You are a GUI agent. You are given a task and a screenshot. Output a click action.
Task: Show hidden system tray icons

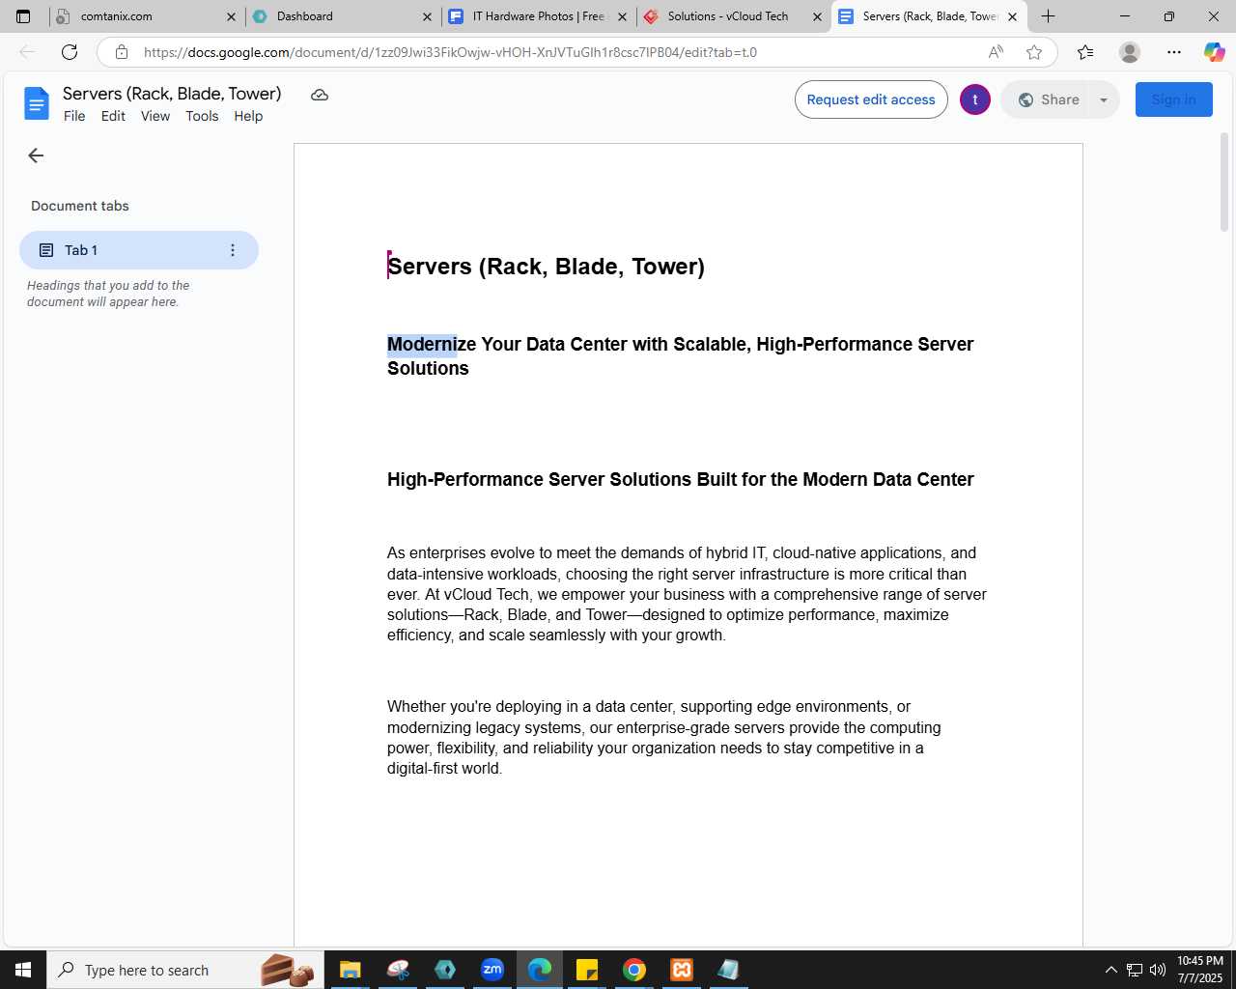1110,970
